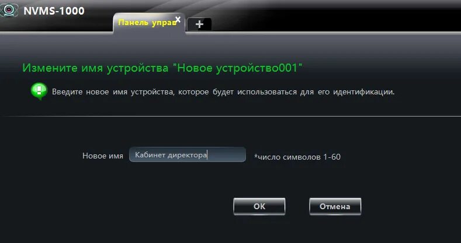Click the horizontal separator line under description
The width and height of the screenshot is (461, 243).
pyautogui.click(x=230, y=116)
